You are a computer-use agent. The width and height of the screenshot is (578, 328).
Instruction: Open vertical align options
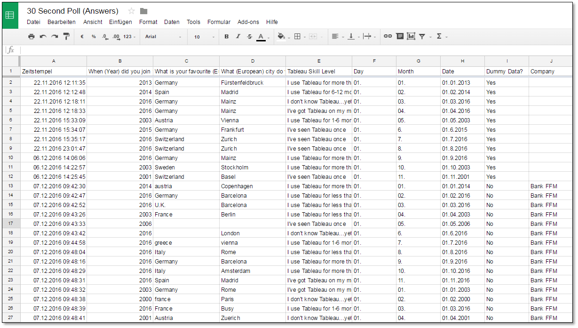point(351,36)
